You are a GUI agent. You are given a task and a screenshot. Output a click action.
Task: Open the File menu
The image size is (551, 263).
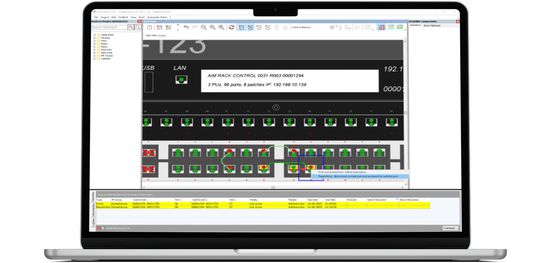96,17
